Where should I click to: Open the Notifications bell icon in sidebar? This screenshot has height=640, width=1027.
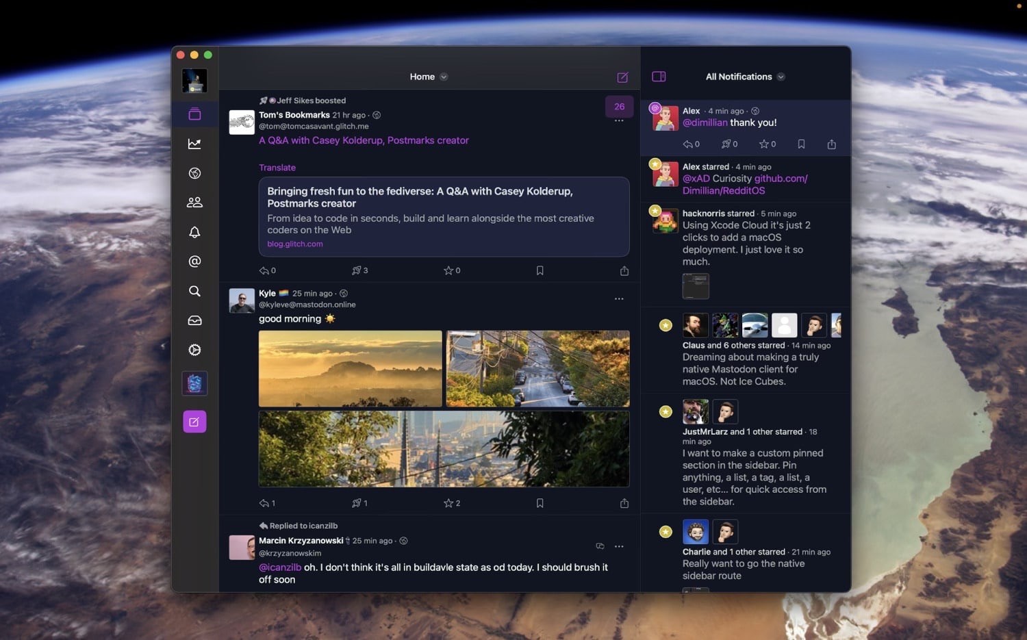[x=194, y=232]
